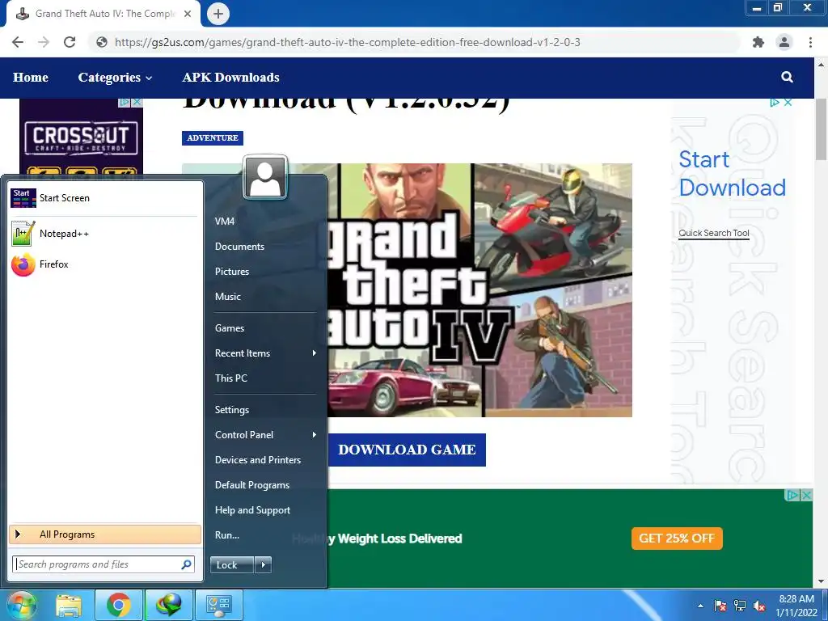Click the Lock button
828x621 pixels.
click(x=232, y=565)
